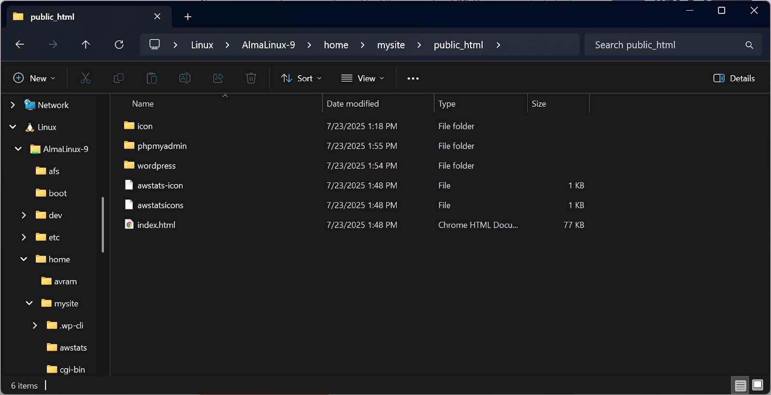The height and width of the screenshot is (395, 771).
Task: Collapse the AlmaLinux-9 tree node
Action: tap(18, 149)
